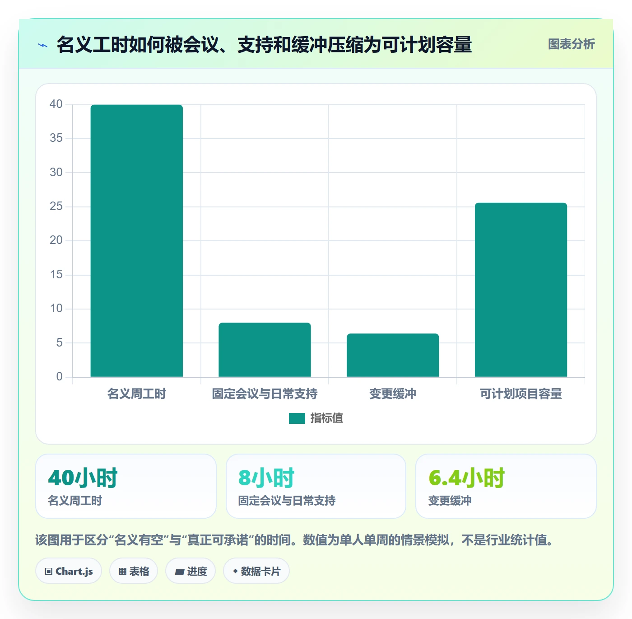This screenshot has height=619, width=632.
Task: Click the 变更缓冲 x-axis label
Action: pos(393,394)
